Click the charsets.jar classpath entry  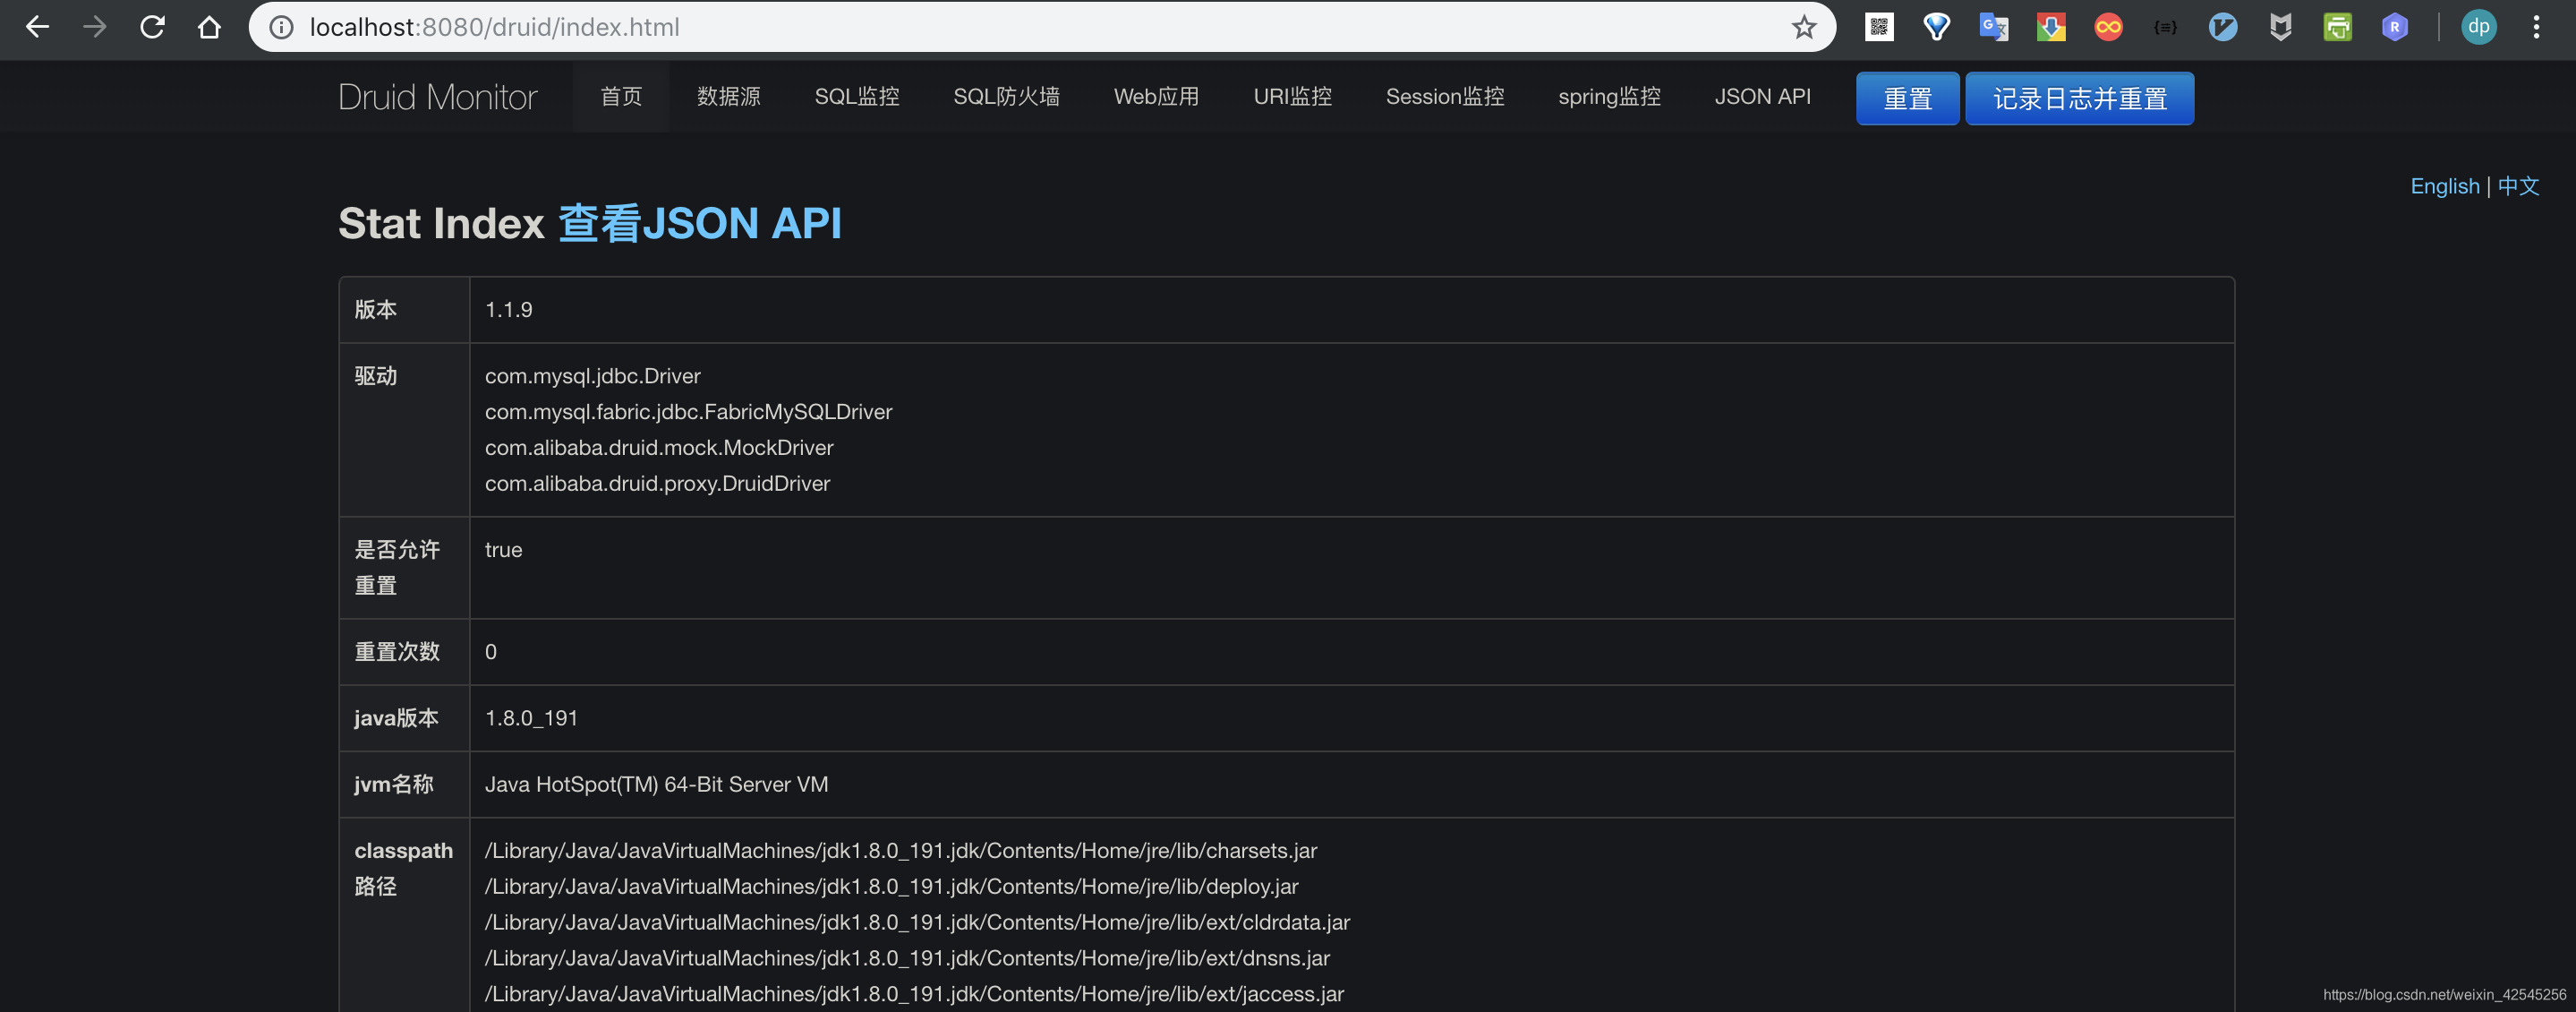pyautogui.click(x=900, y=850)
